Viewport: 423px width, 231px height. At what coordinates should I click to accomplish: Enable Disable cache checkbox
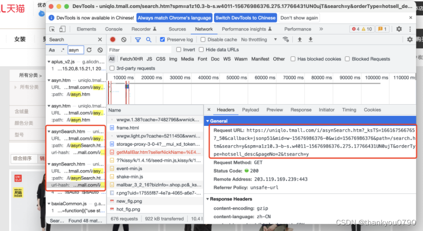tap(203, 39)
